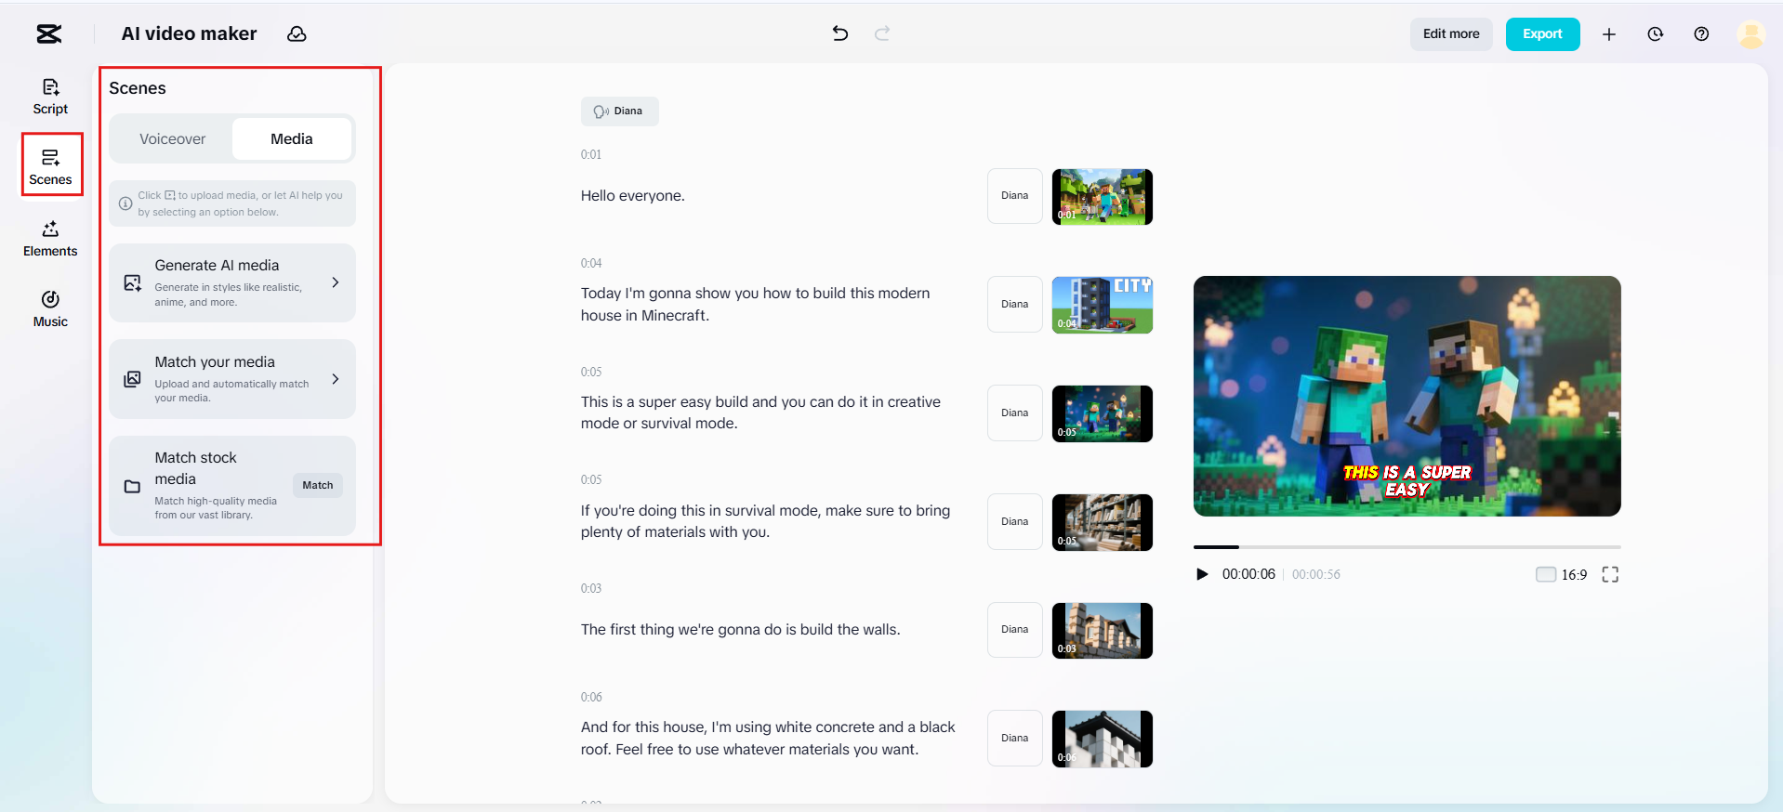Seek in the video preview progress bar
Screen dimensions: 1783x812
(x=1407, y=547)
